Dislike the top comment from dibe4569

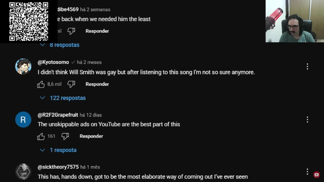71,31
